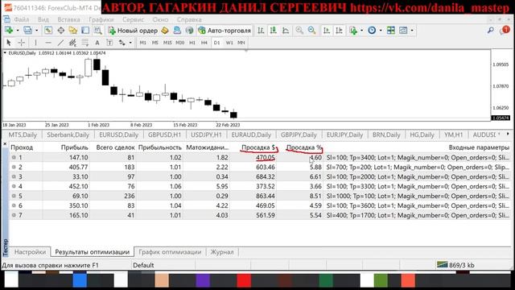The height and width of the screenshot is (290, 515).
Task: Open the Вставка menu
Action: click(68, 19)
